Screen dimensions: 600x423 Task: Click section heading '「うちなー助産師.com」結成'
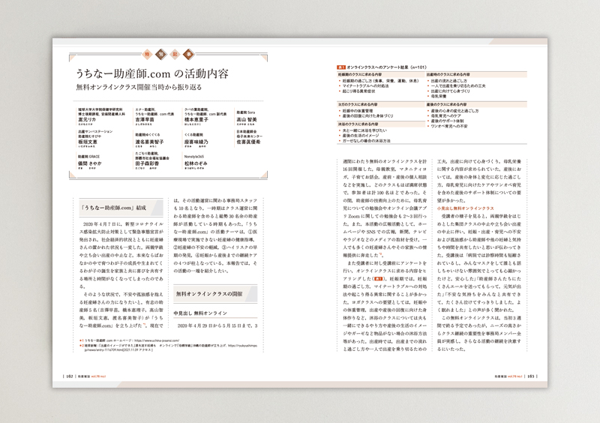[x=116, y=207]
